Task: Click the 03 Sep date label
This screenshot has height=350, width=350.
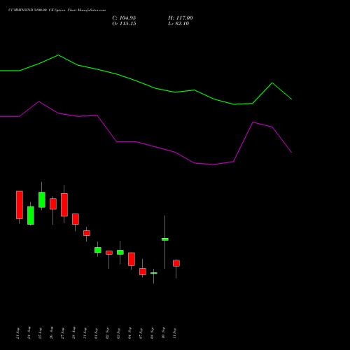Action: (x=119, y=333)
